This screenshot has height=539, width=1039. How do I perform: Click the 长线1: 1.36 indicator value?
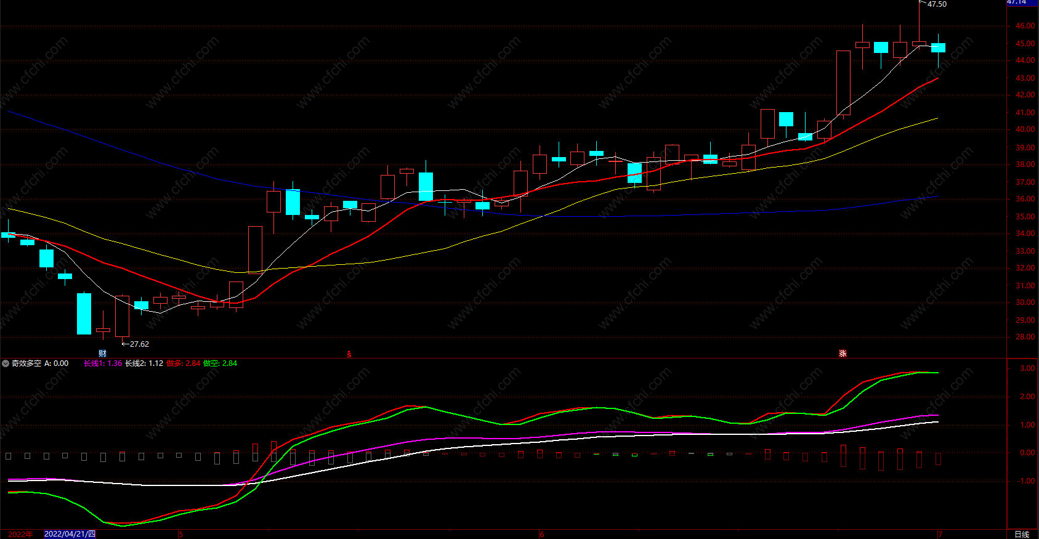(103, 363)
